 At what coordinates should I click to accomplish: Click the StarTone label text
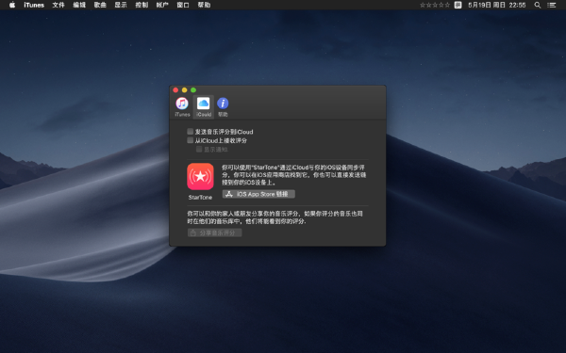coord(200,198)
